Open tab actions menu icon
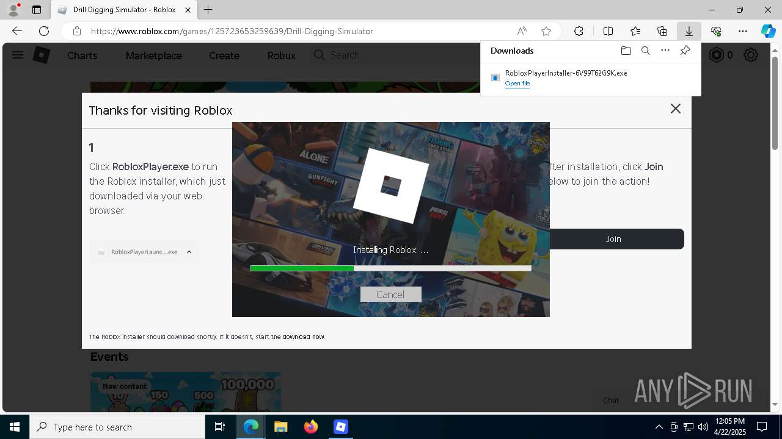782x439 pixels. [x=37, y=10]
